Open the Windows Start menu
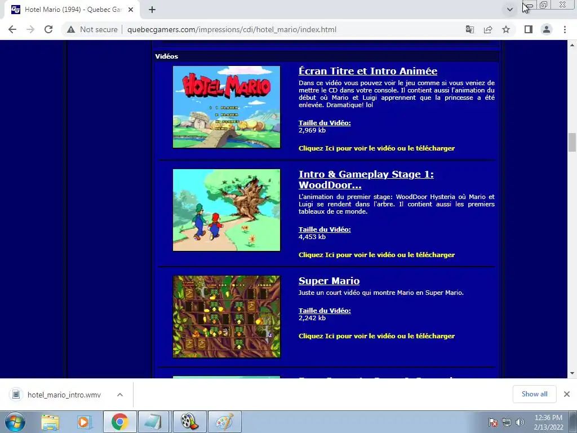 (x=15, y=422)
